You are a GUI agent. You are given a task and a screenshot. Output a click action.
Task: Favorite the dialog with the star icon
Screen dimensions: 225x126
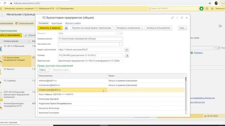tap(39, 18)
